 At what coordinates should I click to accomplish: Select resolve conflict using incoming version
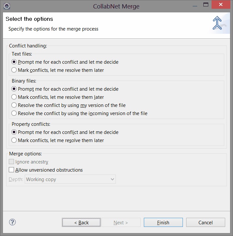pyautogui.click(x=14, y=113)
